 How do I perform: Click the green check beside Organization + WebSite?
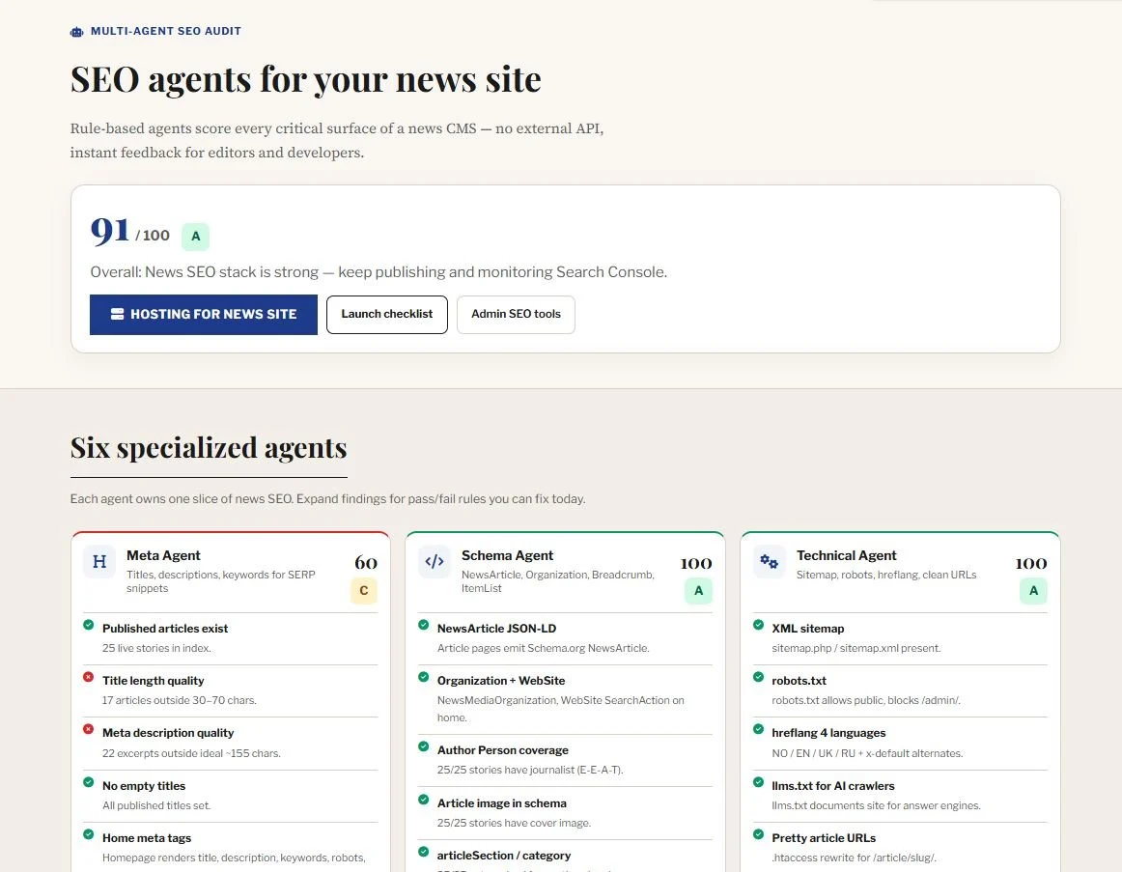coord(424,678)
